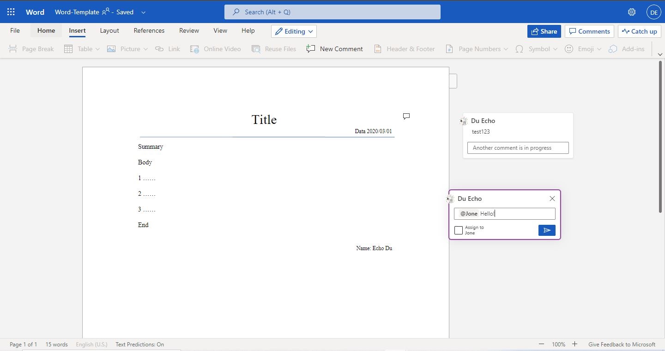The width and height of the screenshot is (665, 351).
Task: Click the Title heading in the document
Action: [x=264, y=120]
